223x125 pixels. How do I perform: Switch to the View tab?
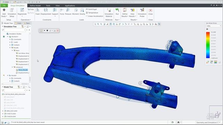coord(57,6)
